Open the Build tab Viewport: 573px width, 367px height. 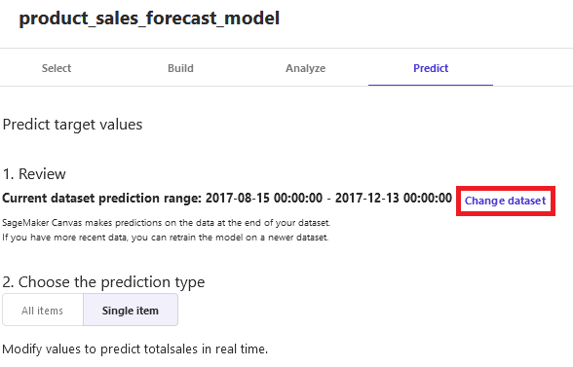(x=180, y=68)
